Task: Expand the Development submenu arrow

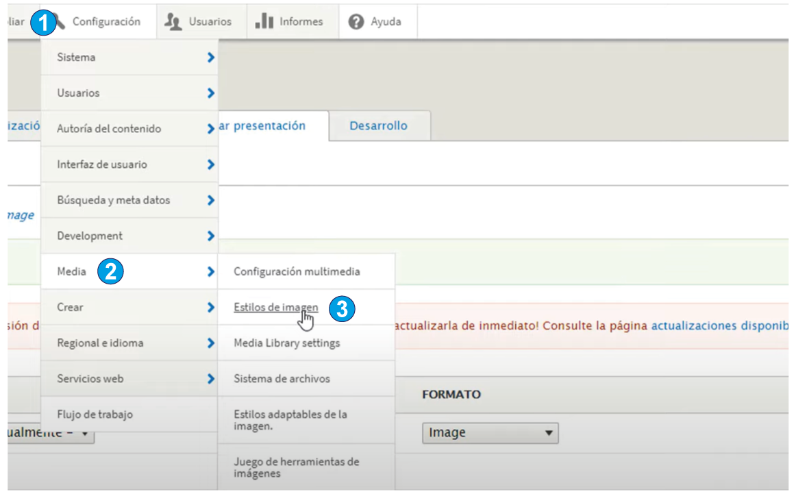Action: [x=211, y=236]
